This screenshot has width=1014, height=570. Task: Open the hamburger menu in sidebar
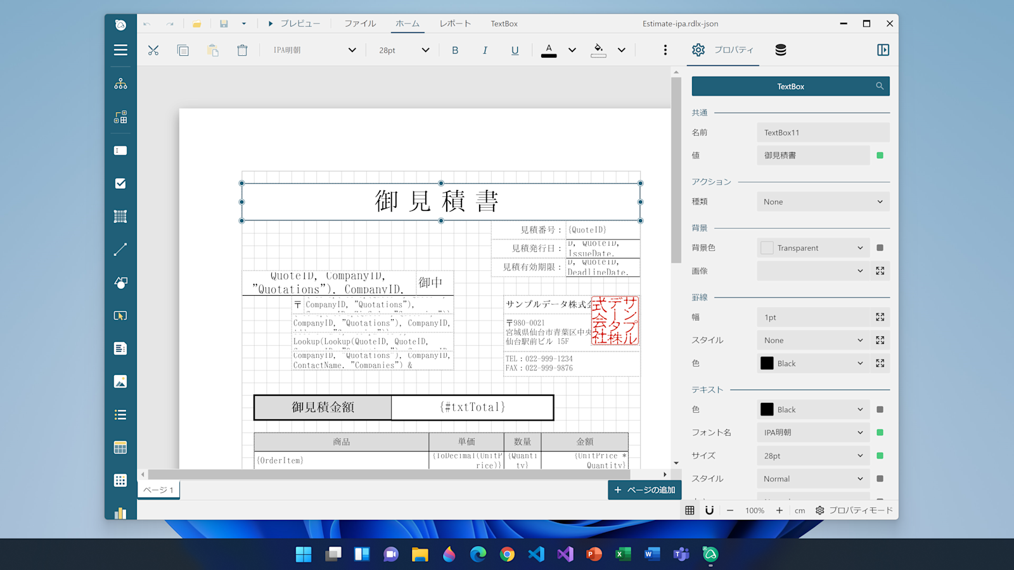pyautogui.click(x=120, y=50)
